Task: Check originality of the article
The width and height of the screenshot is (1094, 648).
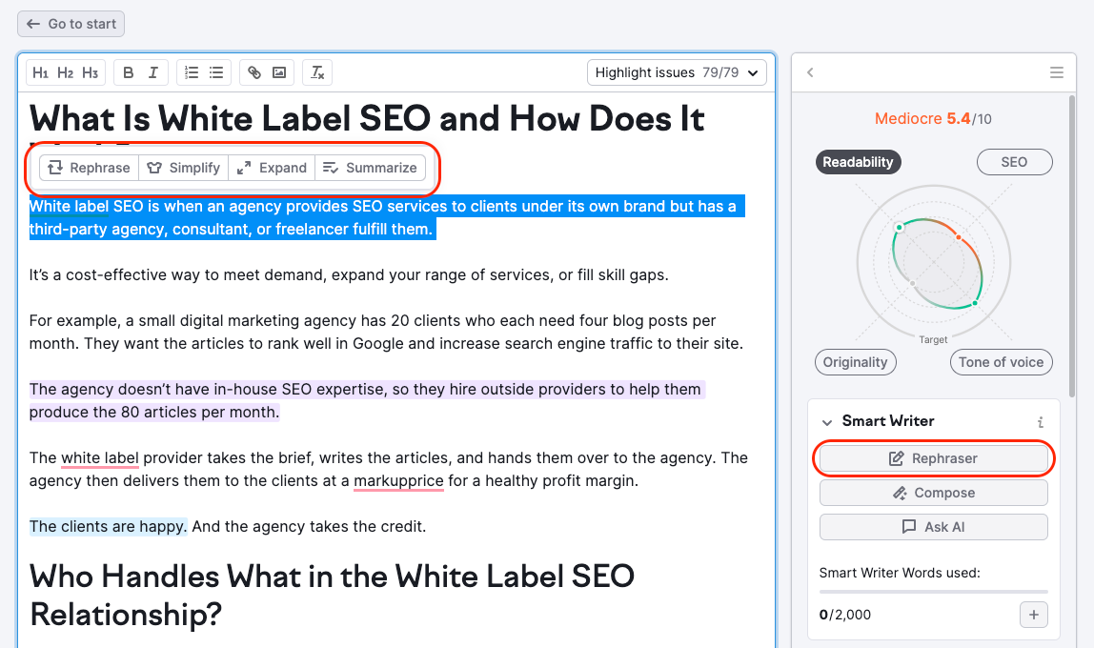Action: [x=855, y=361]
